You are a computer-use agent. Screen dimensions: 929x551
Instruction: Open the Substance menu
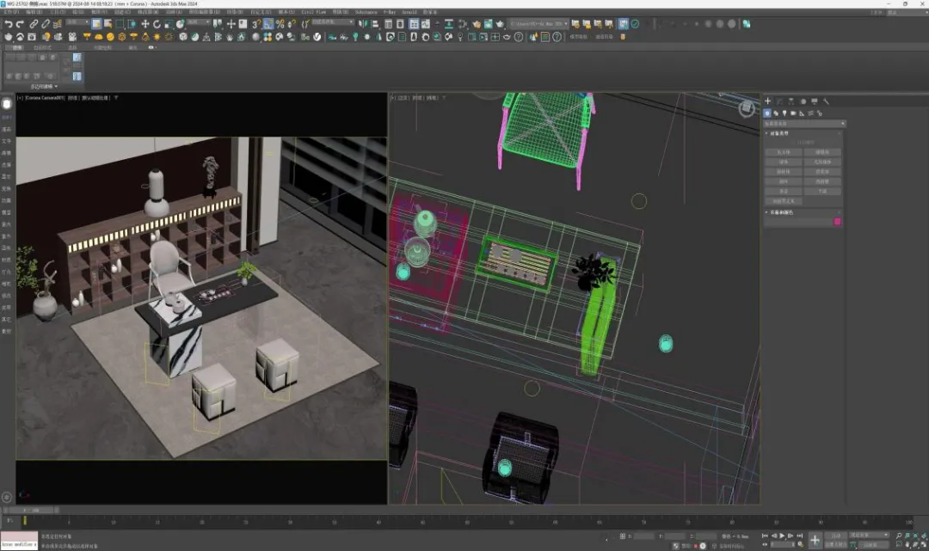click(366, 12)
